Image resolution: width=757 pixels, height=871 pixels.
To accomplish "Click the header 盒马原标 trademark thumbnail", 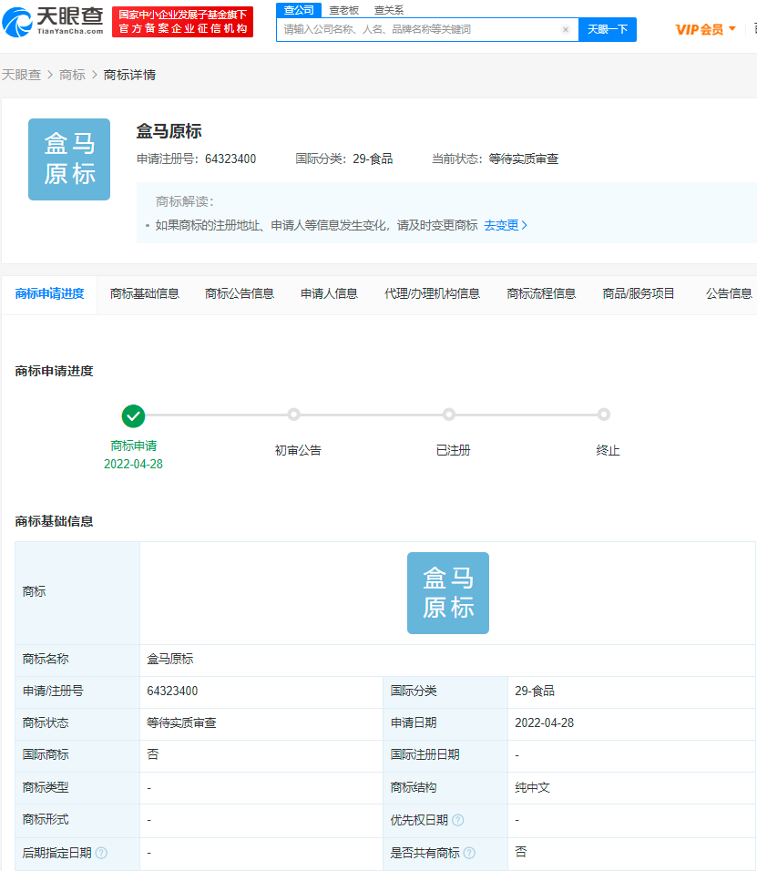I will click(x=69, y=159).
